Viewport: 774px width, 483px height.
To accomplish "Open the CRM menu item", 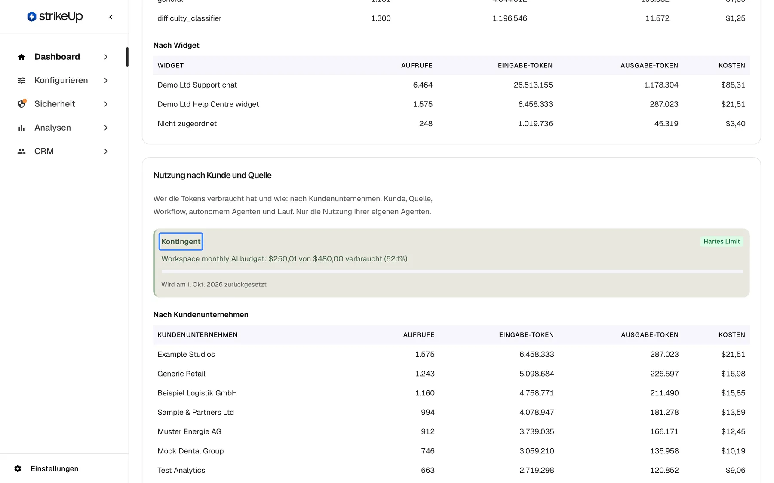I will click(x=64, y=151).
